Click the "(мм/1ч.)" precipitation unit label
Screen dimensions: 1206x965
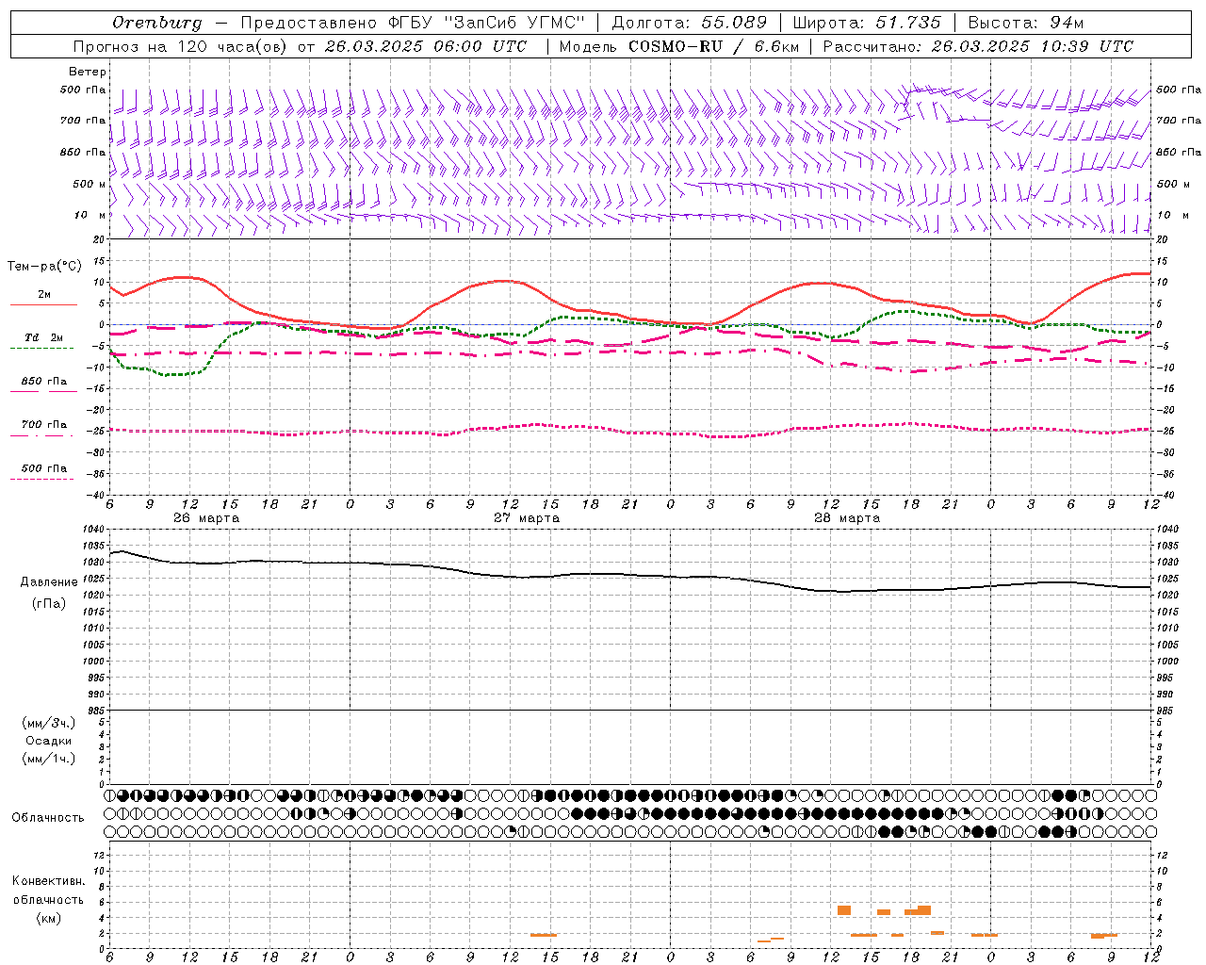[49, 759]
